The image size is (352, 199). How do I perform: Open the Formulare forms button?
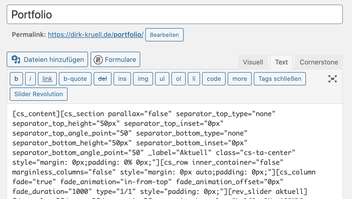[115, 60]
